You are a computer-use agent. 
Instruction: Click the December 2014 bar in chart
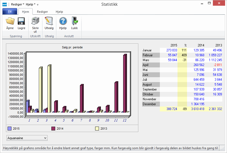125,83
